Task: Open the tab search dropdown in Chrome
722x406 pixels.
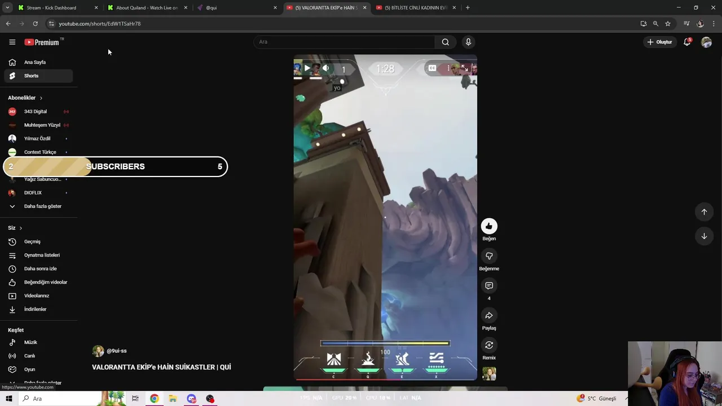Action: (x=7, y=8)
